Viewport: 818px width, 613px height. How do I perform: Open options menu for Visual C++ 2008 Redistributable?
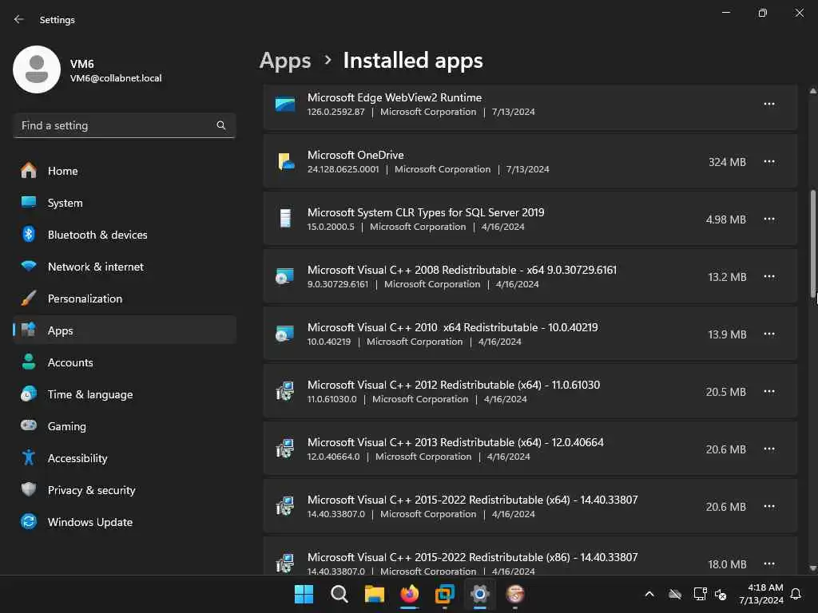[768, 277]
